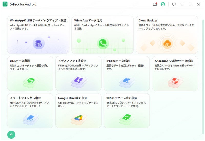
Task: Click the green WhatsApp phone icon
Action: [103, 43]
